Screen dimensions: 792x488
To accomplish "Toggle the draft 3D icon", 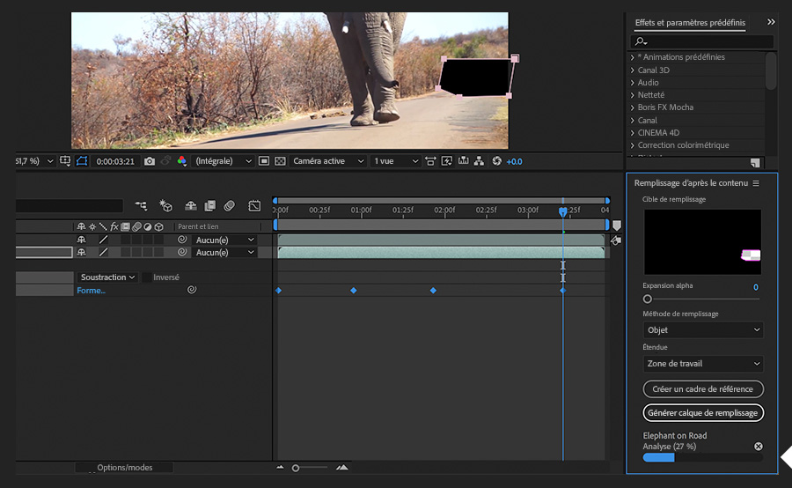I will click(165, 205).
